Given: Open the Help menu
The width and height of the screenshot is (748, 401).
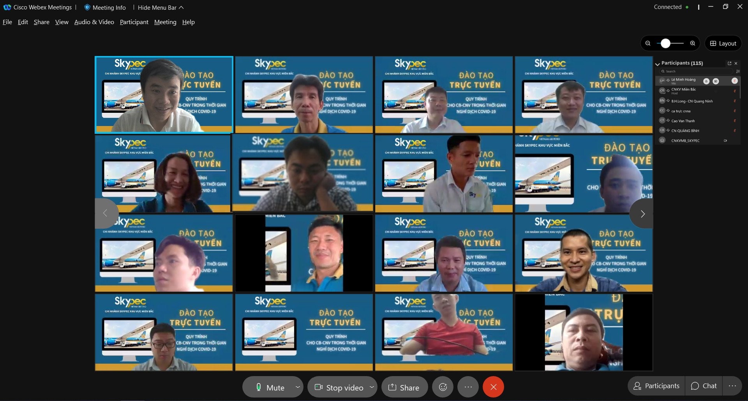Looking at the screenshot, I should [189, 22].
